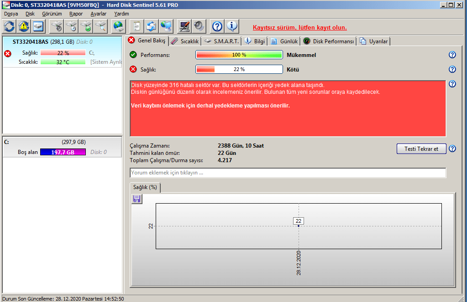This screenshot has height=302, width=467.
Task: Click the disk with green checkmark icon
Action: pyautogui.click(x=86, y=26)
